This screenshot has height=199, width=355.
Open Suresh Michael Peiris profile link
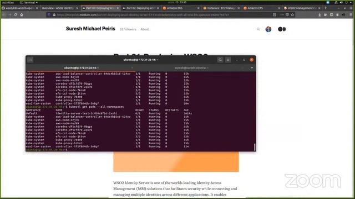coord(90,29)
